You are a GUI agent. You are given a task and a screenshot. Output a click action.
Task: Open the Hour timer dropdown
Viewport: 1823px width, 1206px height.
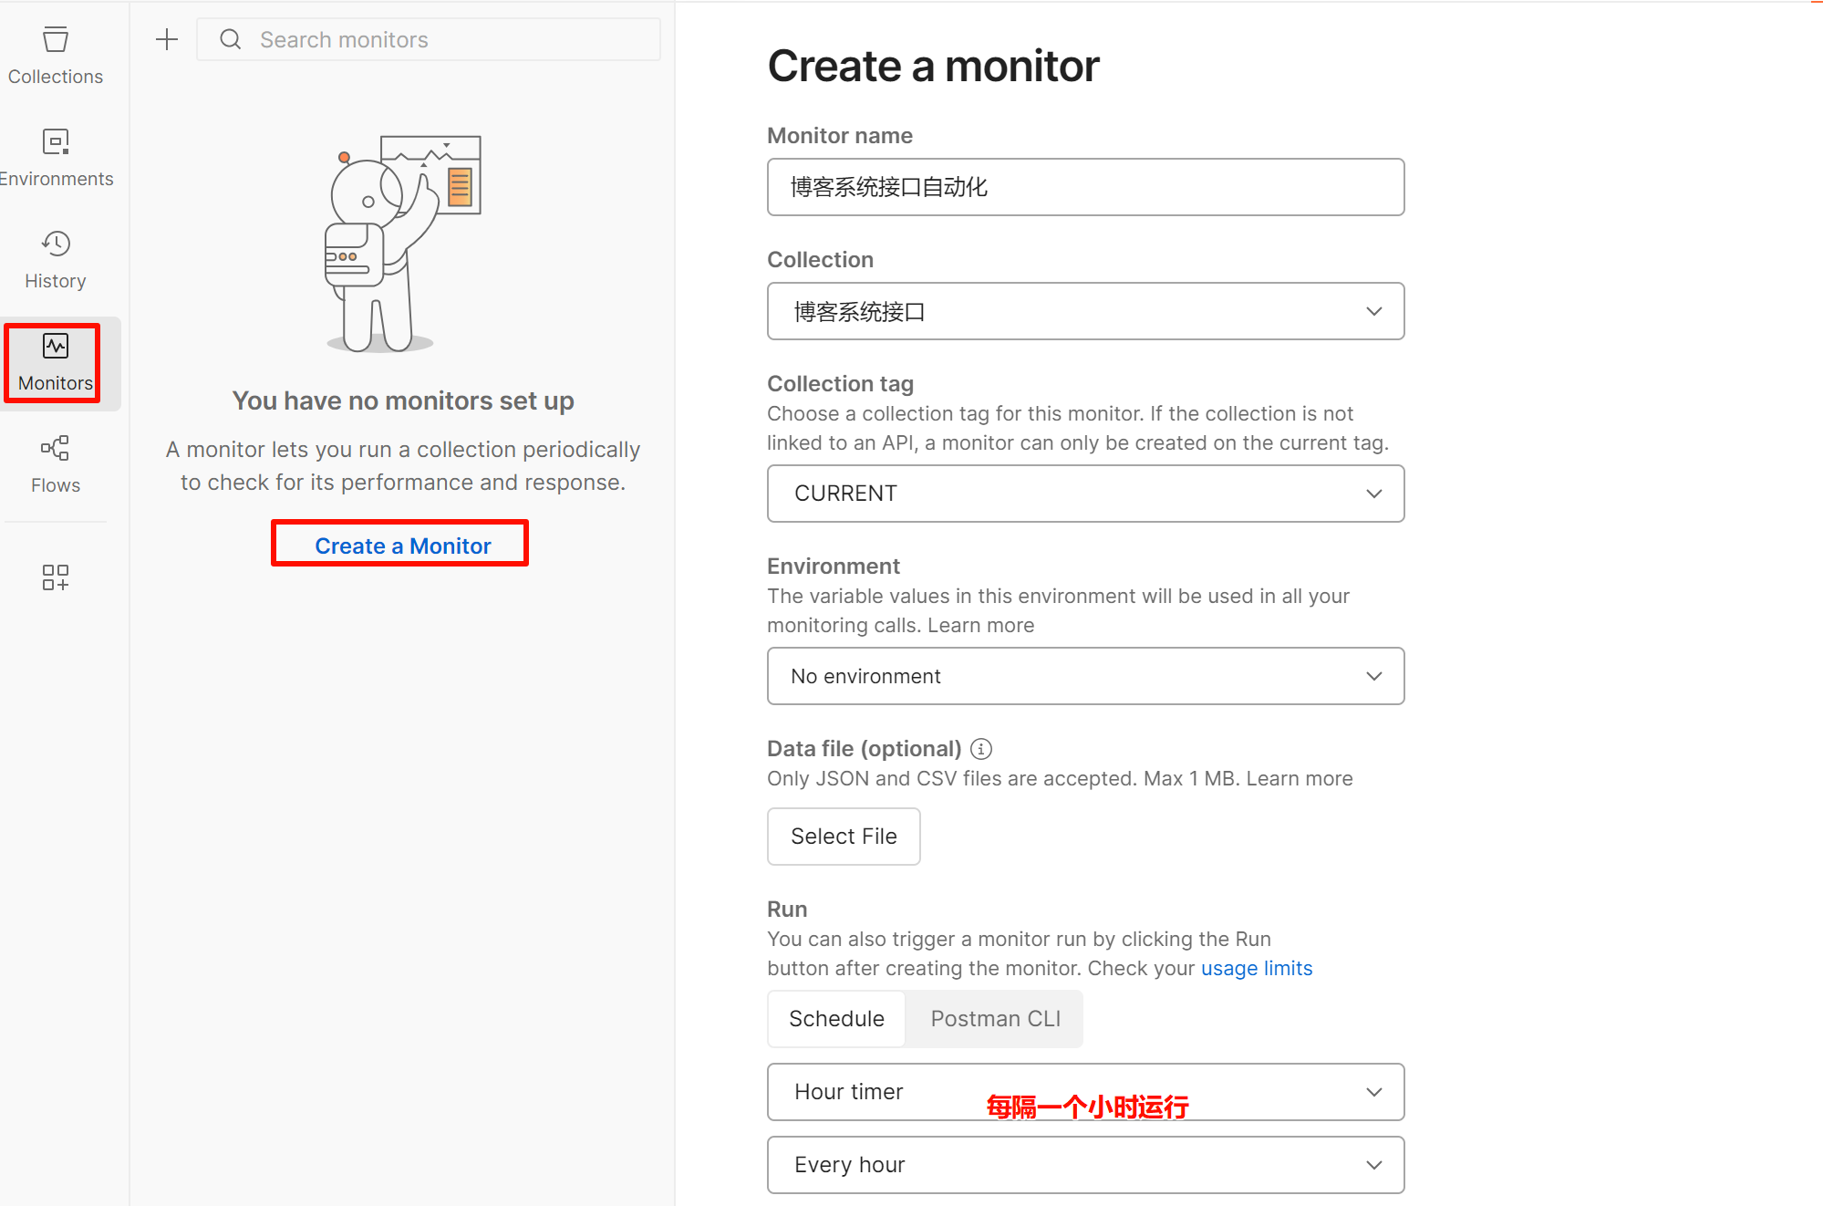(x=1085, y=1092)
